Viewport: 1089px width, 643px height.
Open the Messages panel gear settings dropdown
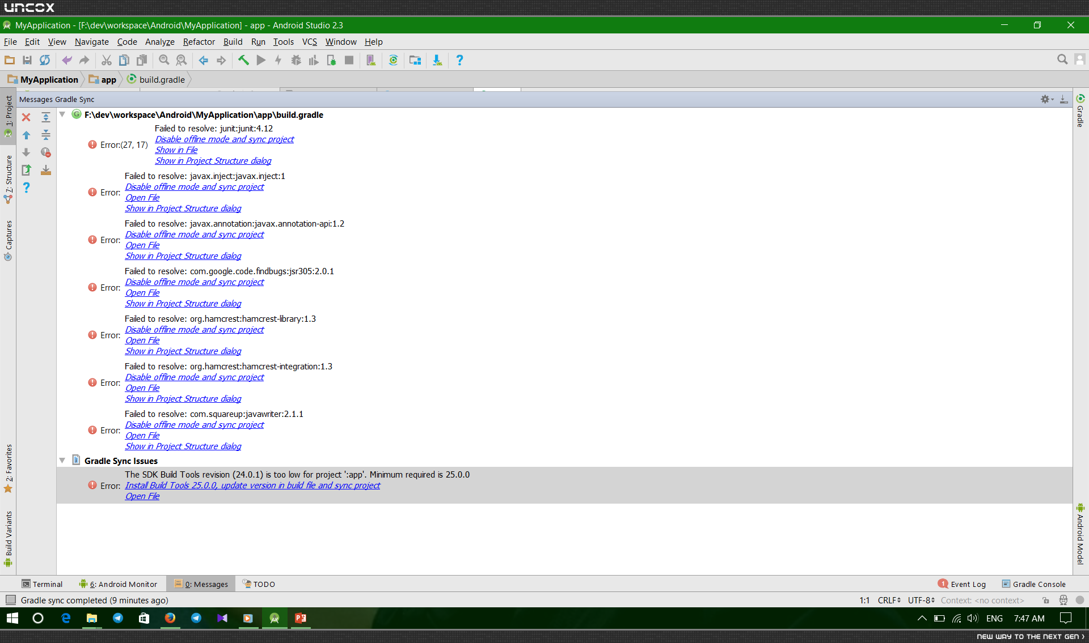1046,99
